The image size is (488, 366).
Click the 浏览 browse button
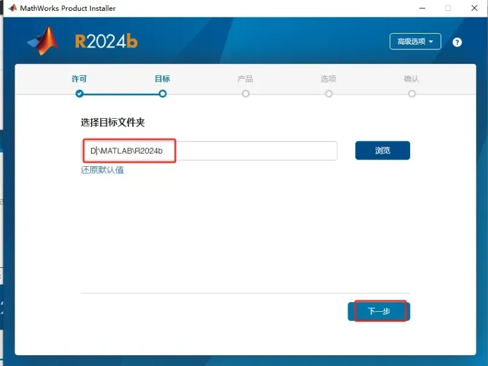[382, 150]
